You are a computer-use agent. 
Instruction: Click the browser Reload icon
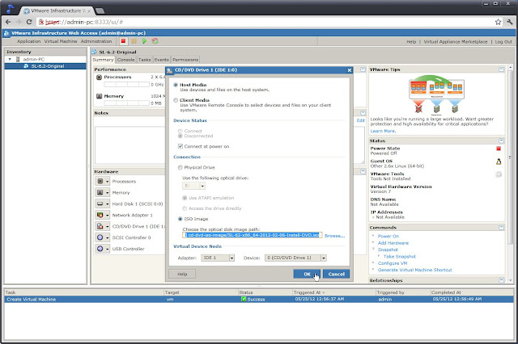click(29, 22)
